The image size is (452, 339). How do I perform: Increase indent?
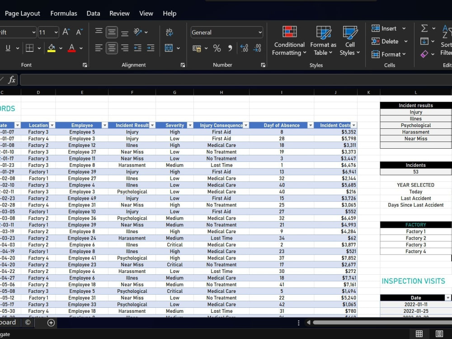pyautogui.click(x=151, y=48)
